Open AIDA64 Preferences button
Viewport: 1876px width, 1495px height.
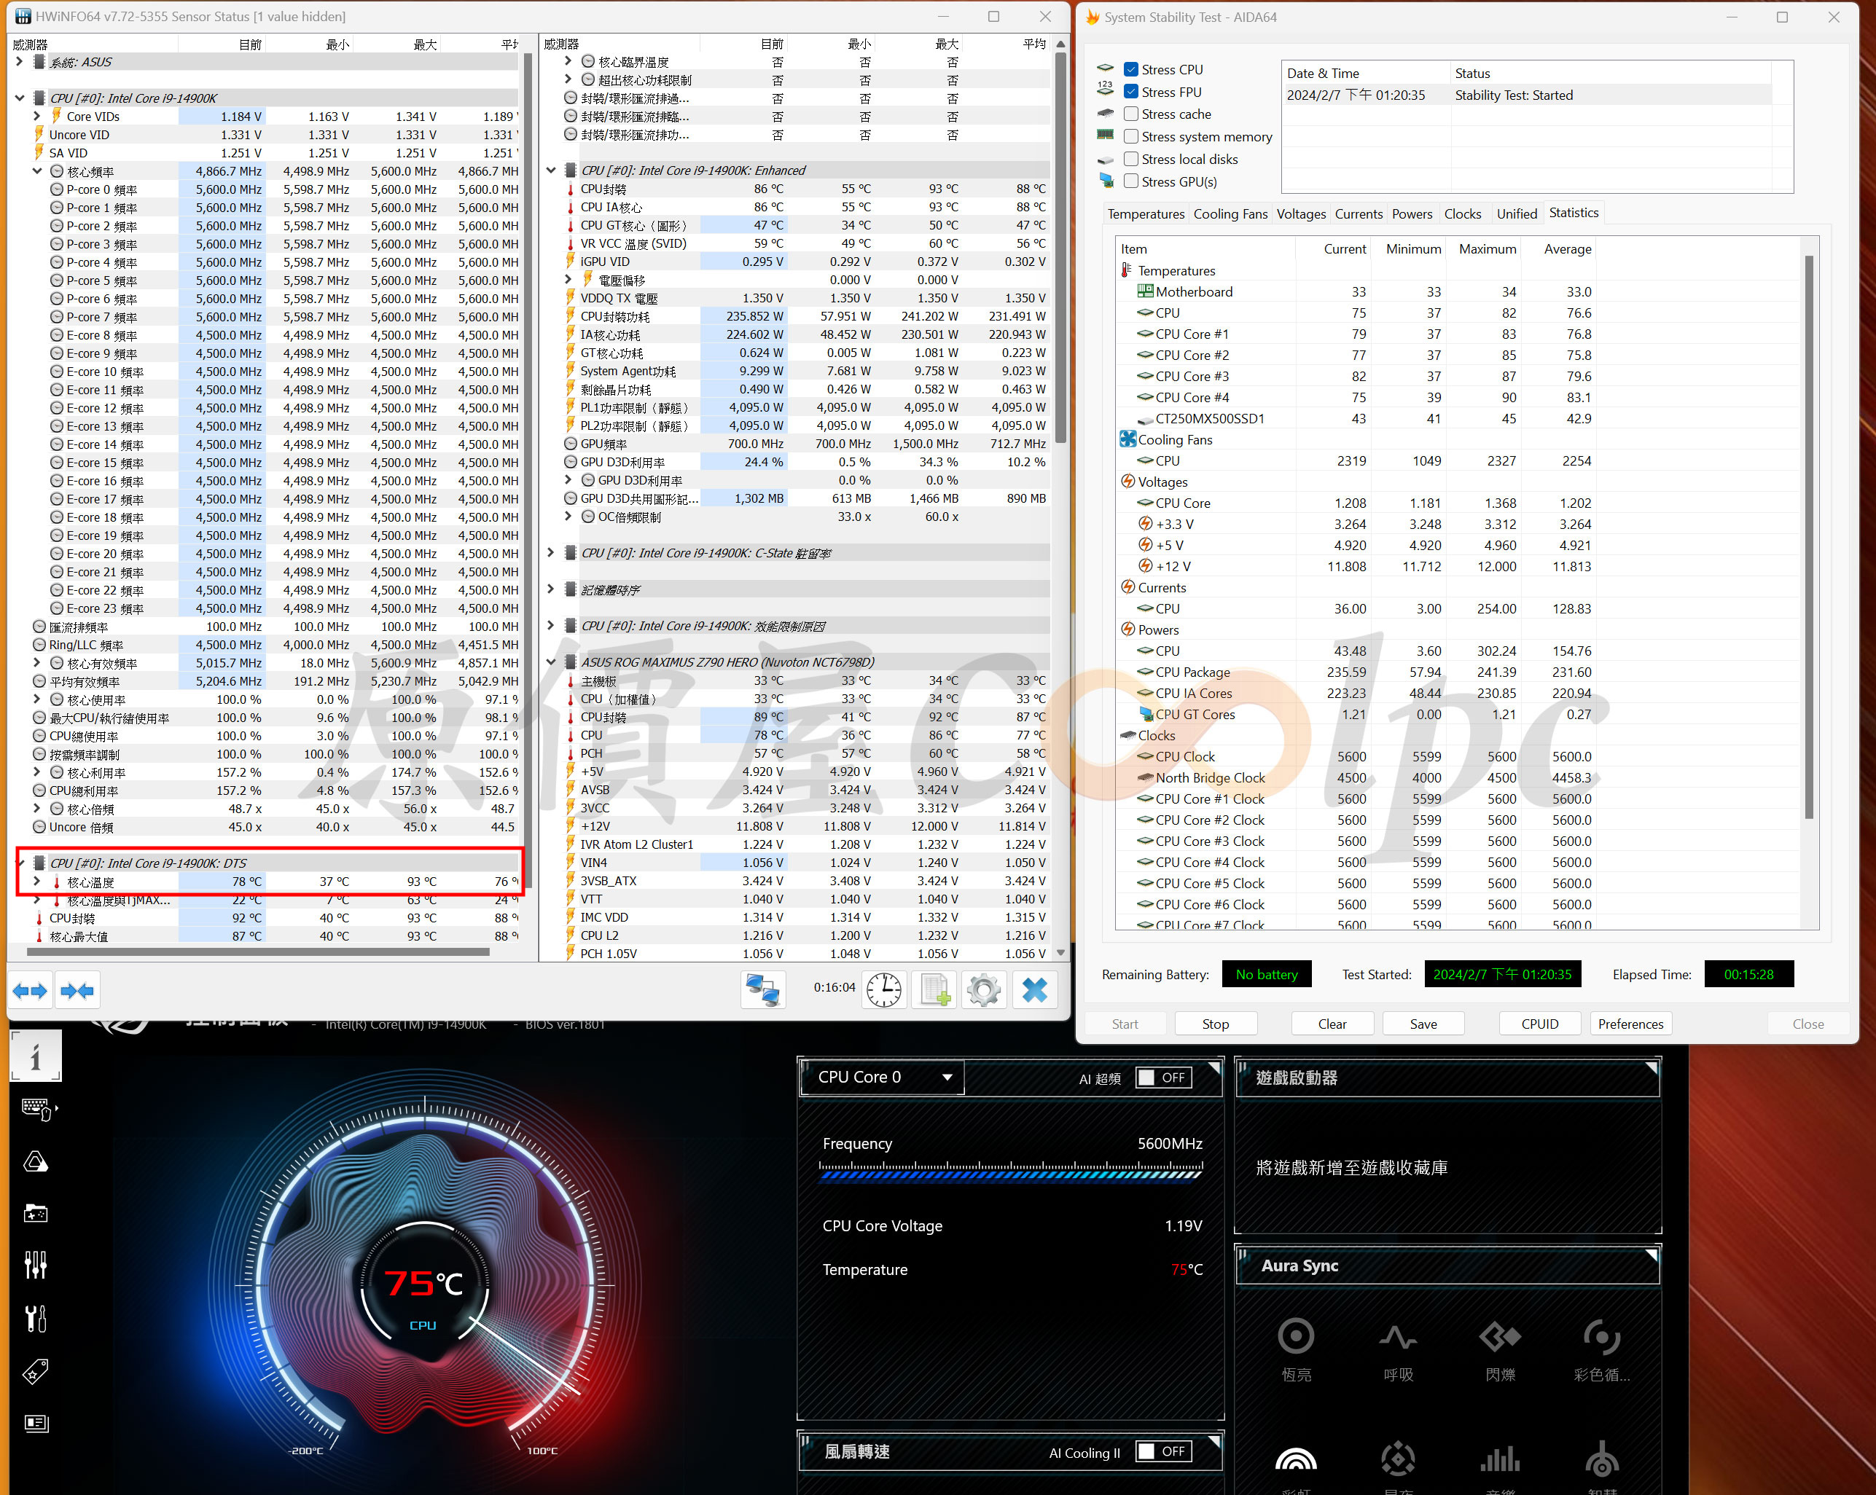point(1630,1024)
